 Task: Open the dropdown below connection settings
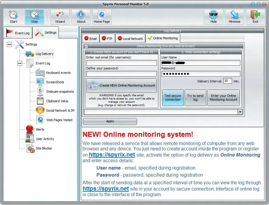240,112
